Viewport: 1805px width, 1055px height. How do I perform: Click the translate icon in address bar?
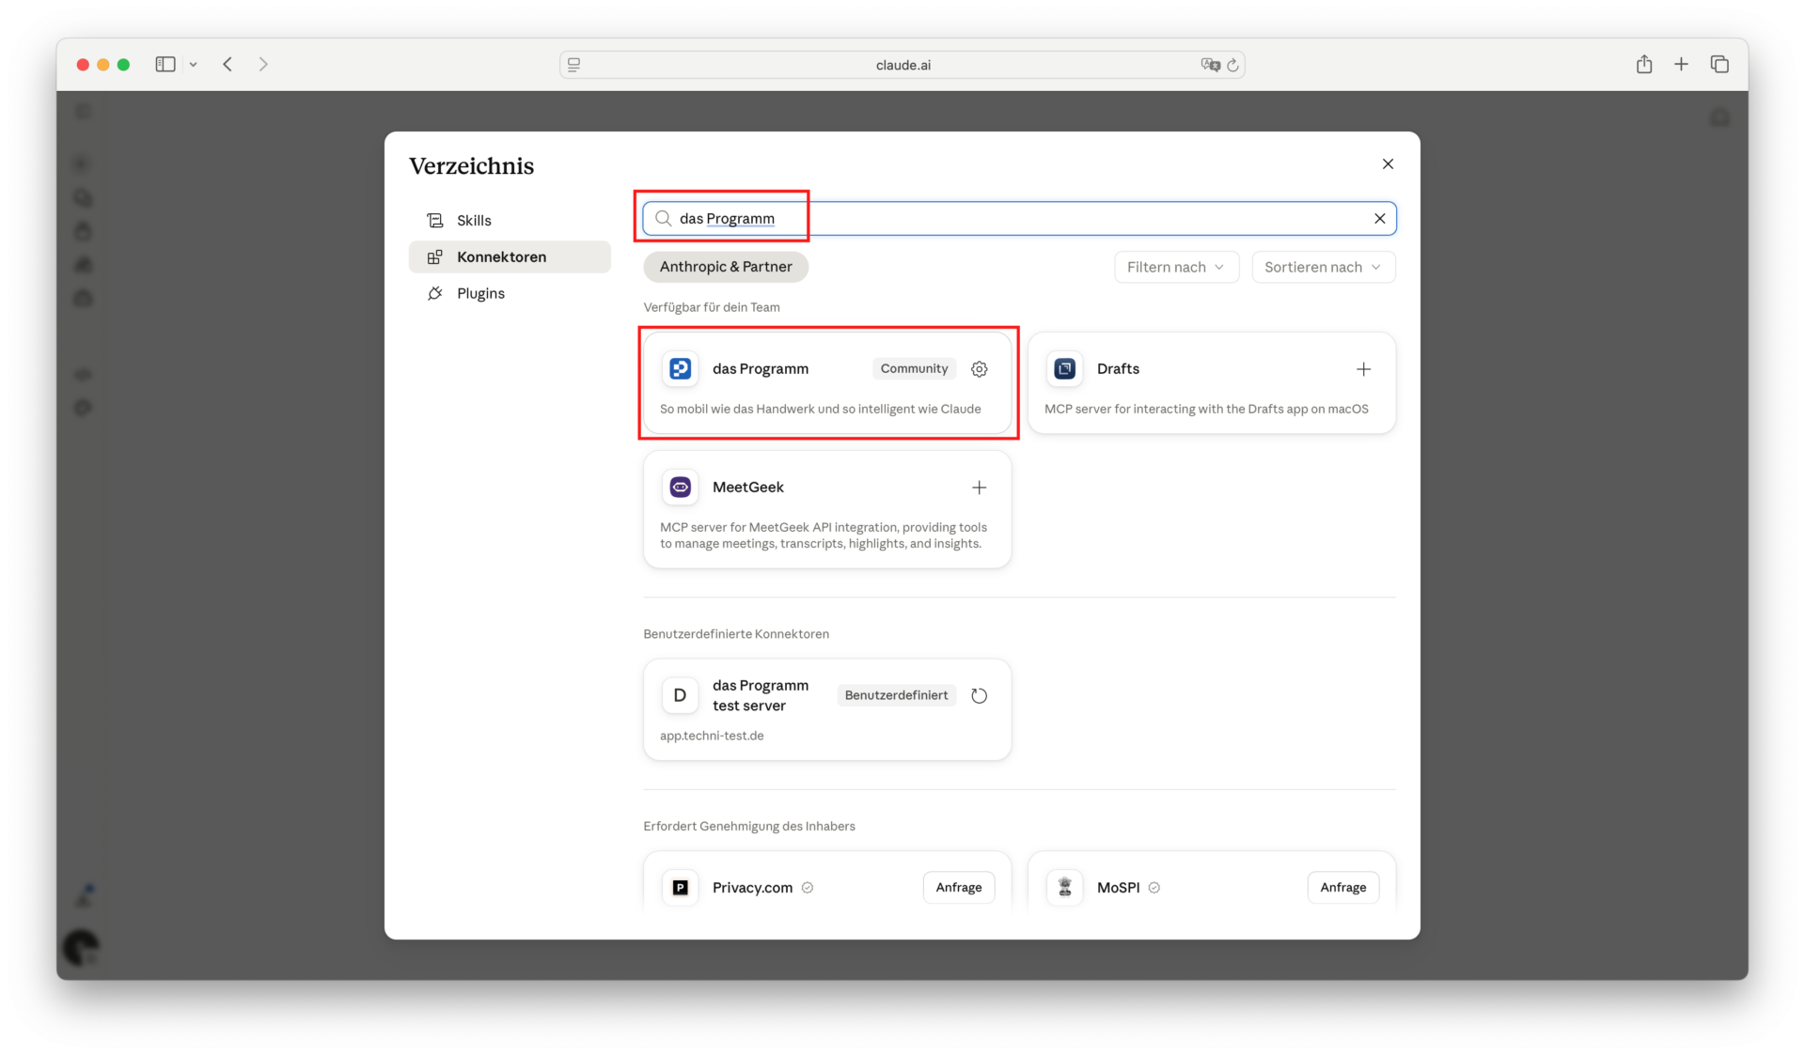click(x=1210, y=65)
